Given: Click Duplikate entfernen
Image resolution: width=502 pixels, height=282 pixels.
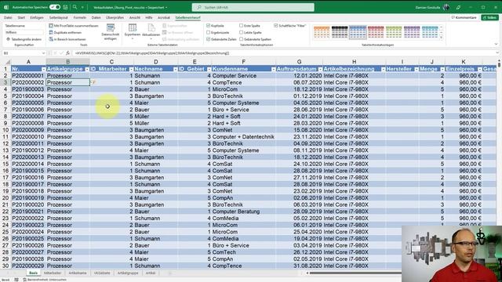Looking at the screenshot, I should (65, 33).
